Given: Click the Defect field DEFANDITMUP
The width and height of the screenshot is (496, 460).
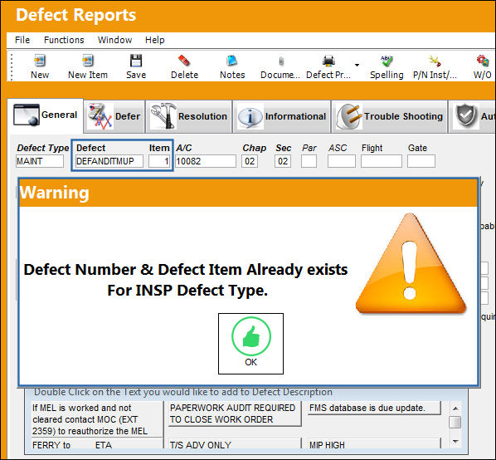Looking at the screenshot, I should (109, 161).
